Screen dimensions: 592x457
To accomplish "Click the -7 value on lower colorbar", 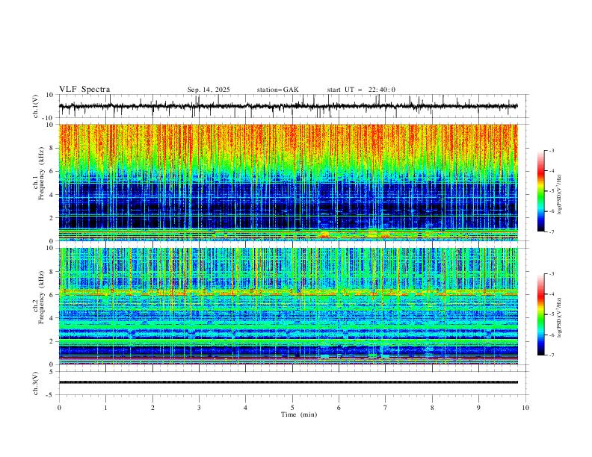I will 552,355.
